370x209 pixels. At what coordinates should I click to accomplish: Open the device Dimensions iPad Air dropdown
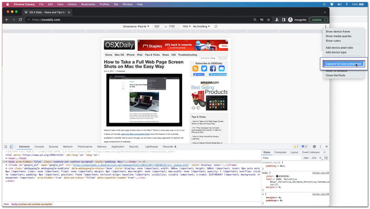136,26
